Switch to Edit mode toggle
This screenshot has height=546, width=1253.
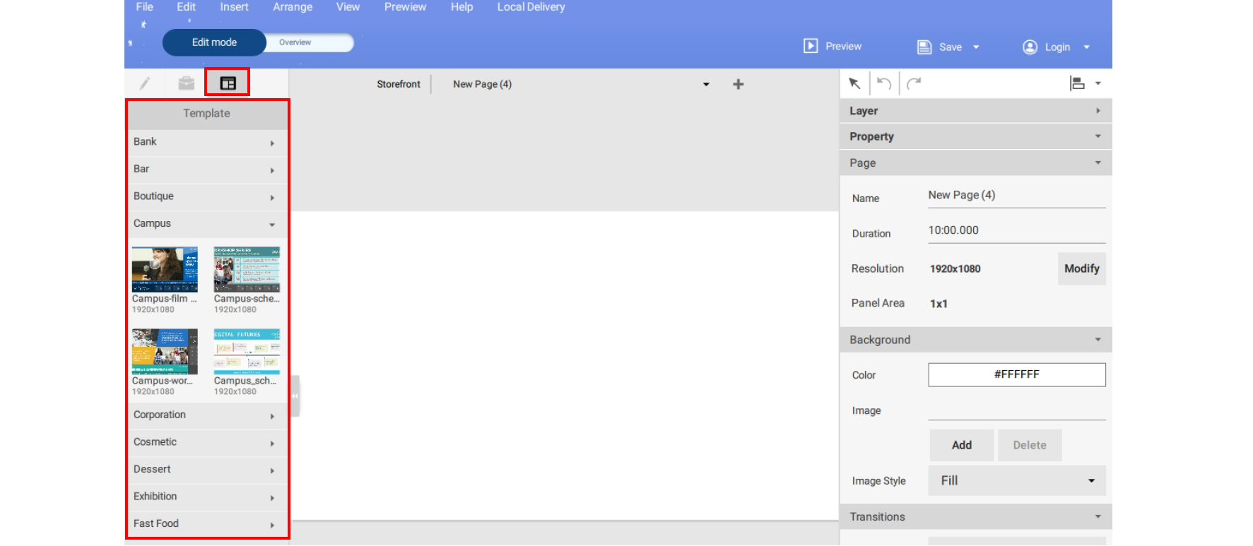pos(214,42)
